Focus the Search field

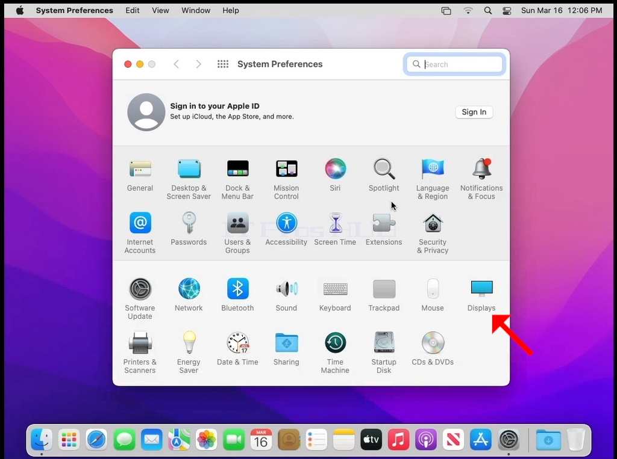click(x=454, y=64)
